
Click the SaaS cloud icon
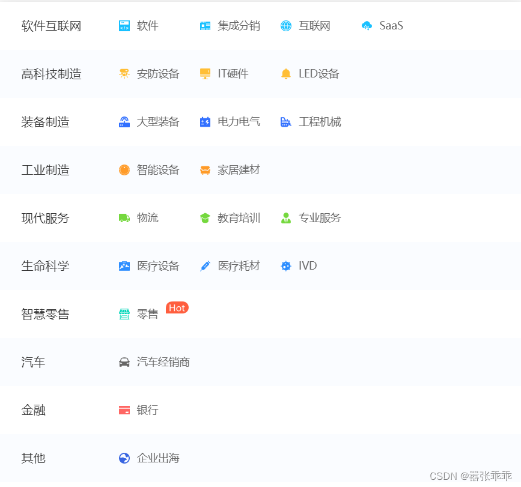point(367,26)
